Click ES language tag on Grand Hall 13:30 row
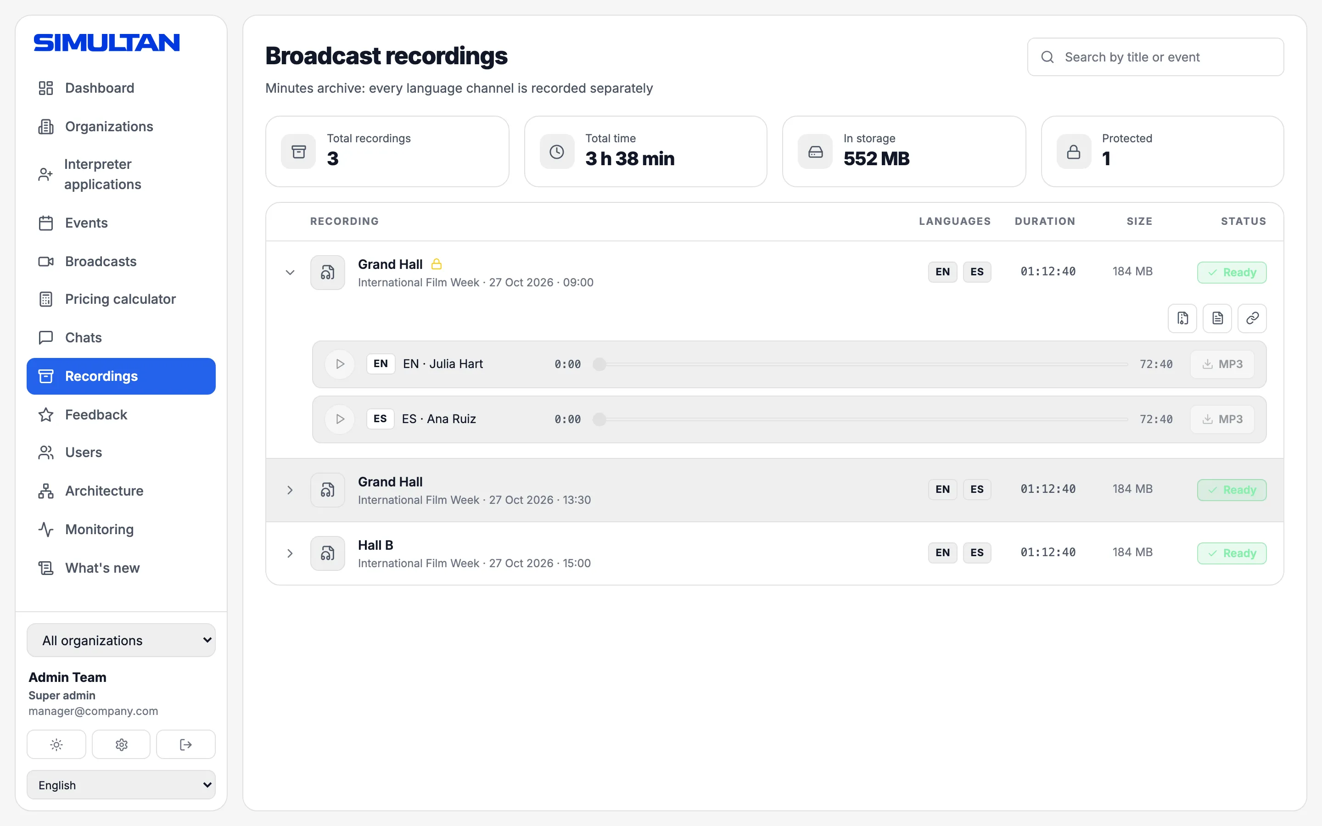This screenshot has height=826, width=1322. [x=977, y=489]
